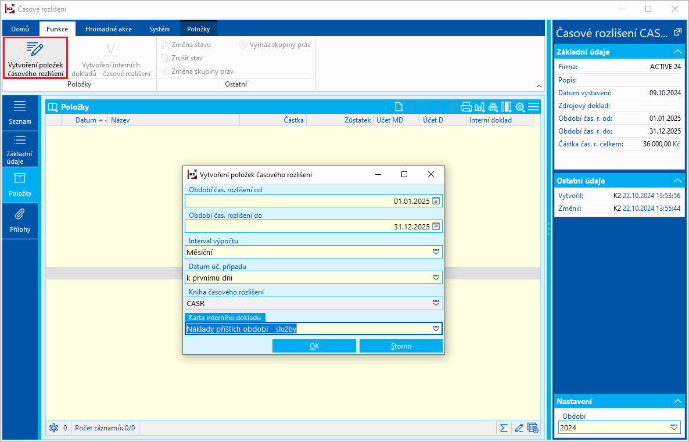The image size is (689, 442).
Task: Collapse the Ostatní údaje panel section
Action: tap(677, 181)
